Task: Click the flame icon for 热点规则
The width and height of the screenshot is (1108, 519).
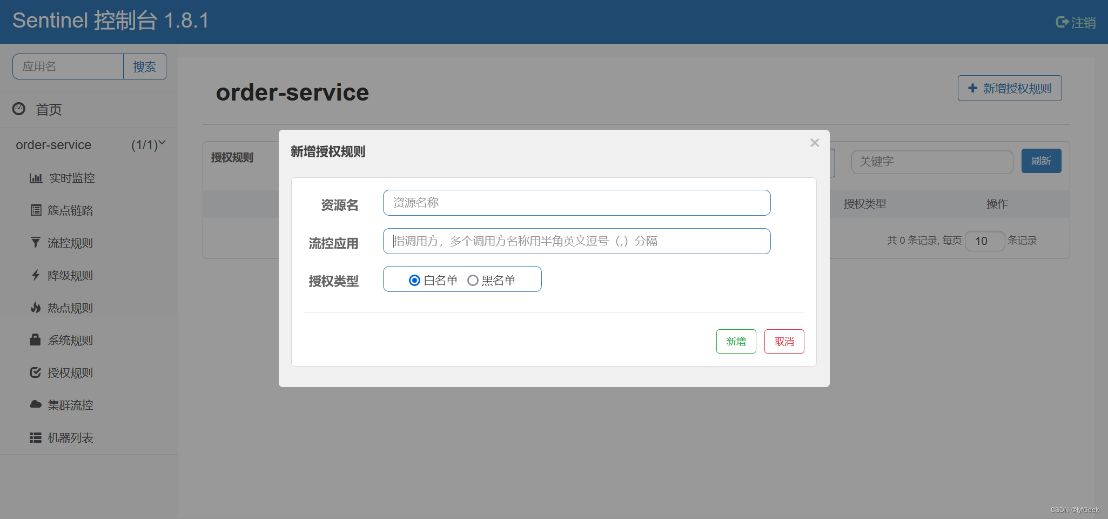Action: [x=36, y=308]
